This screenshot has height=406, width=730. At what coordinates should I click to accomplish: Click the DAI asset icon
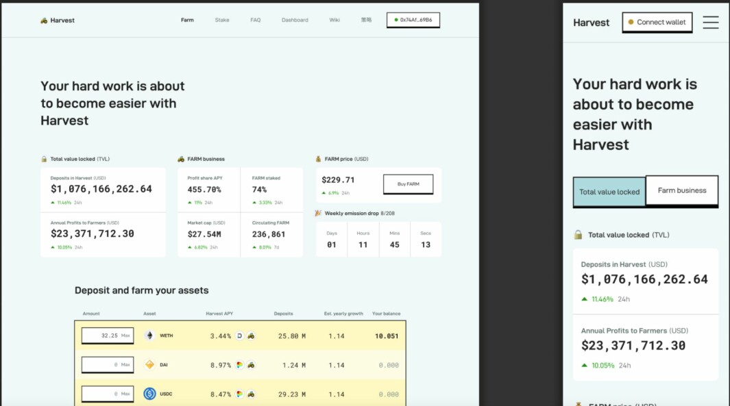click(149, 365)
